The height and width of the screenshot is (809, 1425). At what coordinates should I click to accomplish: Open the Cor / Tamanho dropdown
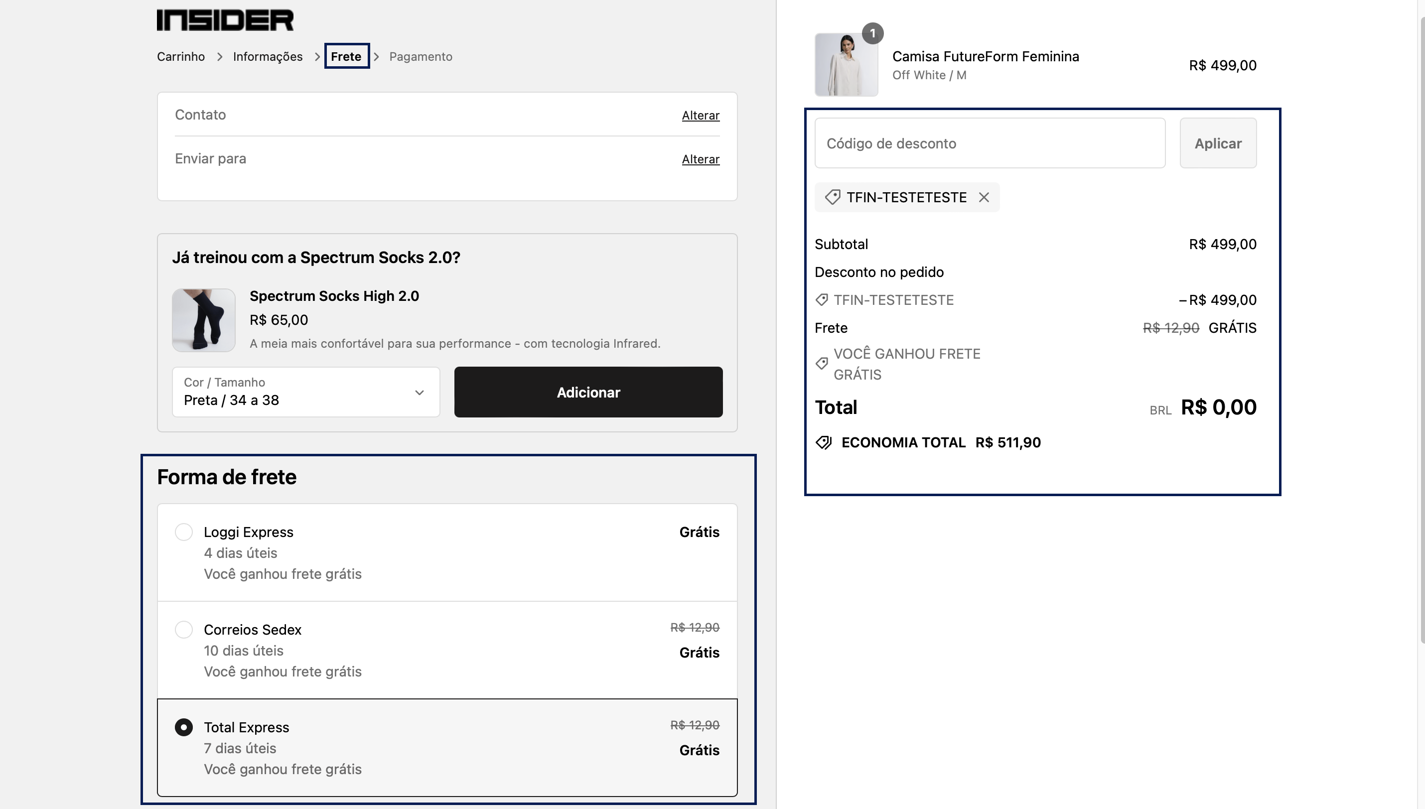(306, 392)
